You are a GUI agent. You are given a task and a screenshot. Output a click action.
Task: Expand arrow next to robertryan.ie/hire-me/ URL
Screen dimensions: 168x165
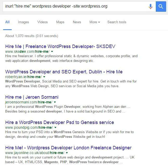[x=44, y=77]
